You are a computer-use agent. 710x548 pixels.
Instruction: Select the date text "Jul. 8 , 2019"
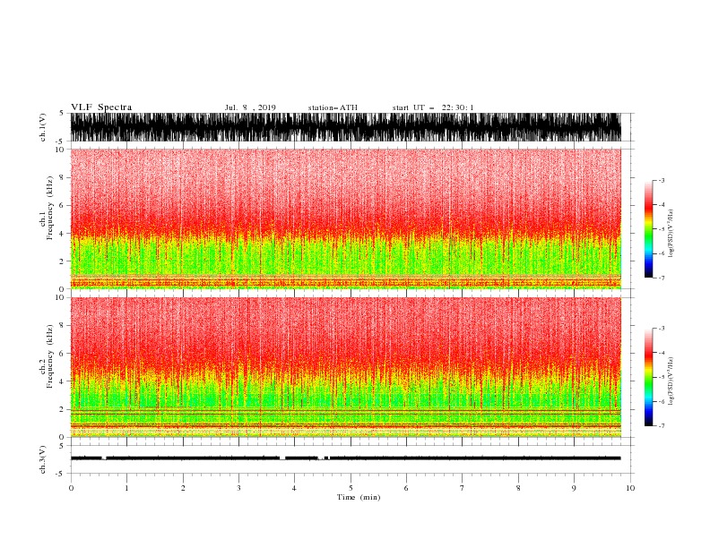[x=250, y=107]
